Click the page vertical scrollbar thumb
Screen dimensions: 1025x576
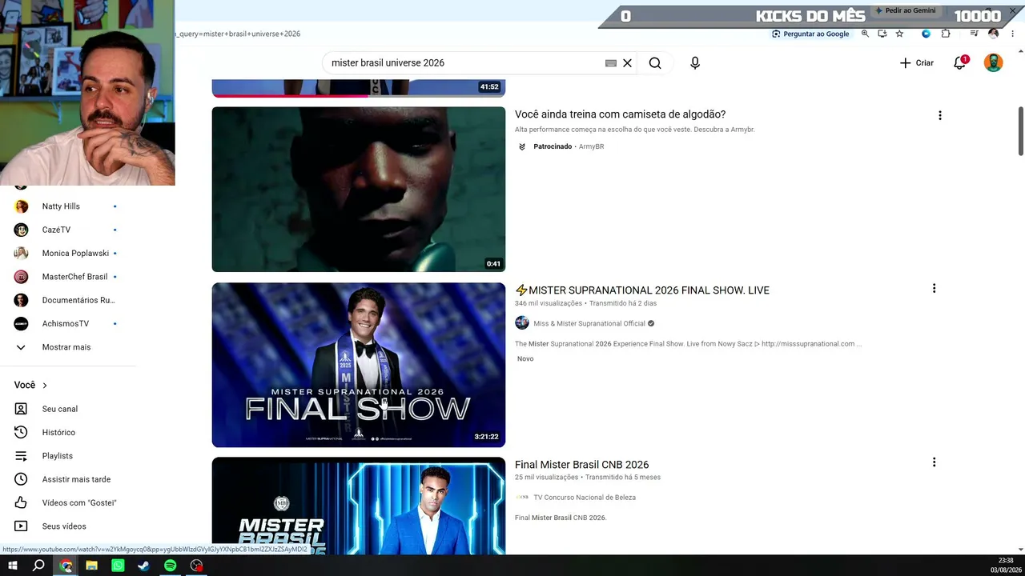click(x=1021, y=131)
